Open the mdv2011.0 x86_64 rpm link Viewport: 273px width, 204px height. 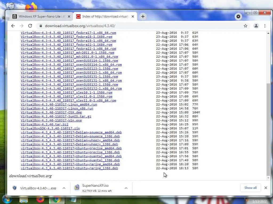pyautogui.click(x=69, y=57)
